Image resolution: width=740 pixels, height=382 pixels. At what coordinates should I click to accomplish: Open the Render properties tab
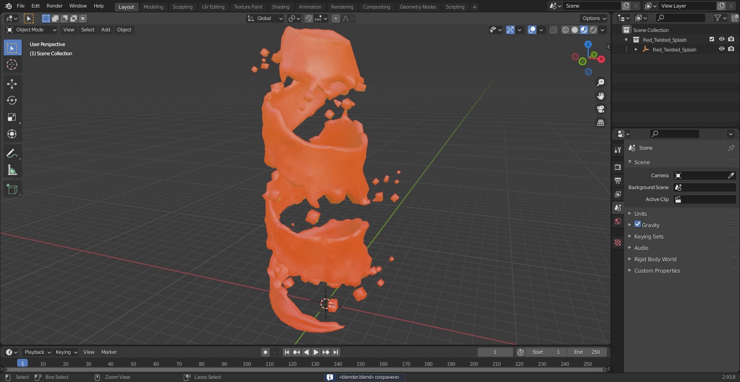click(618, 167)
